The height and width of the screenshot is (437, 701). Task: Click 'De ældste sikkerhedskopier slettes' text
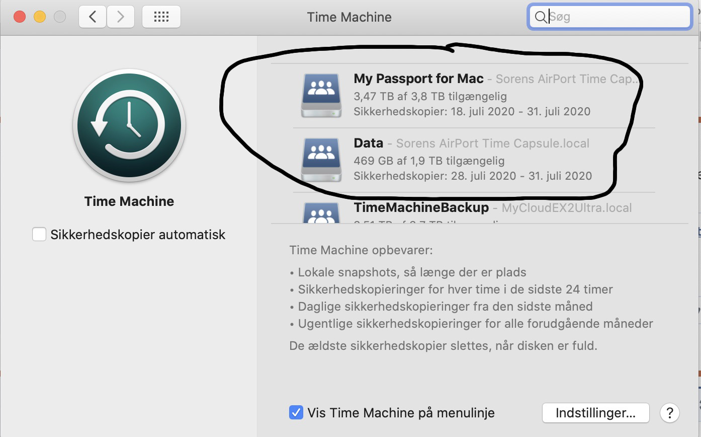point(444,346)
